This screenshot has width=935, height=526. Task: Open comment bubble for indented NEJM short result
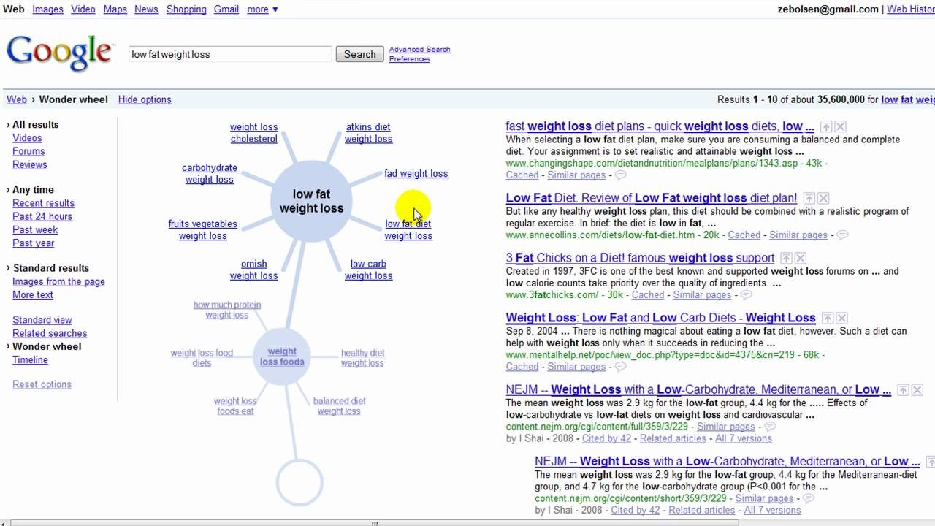click(x=808, y=498)
